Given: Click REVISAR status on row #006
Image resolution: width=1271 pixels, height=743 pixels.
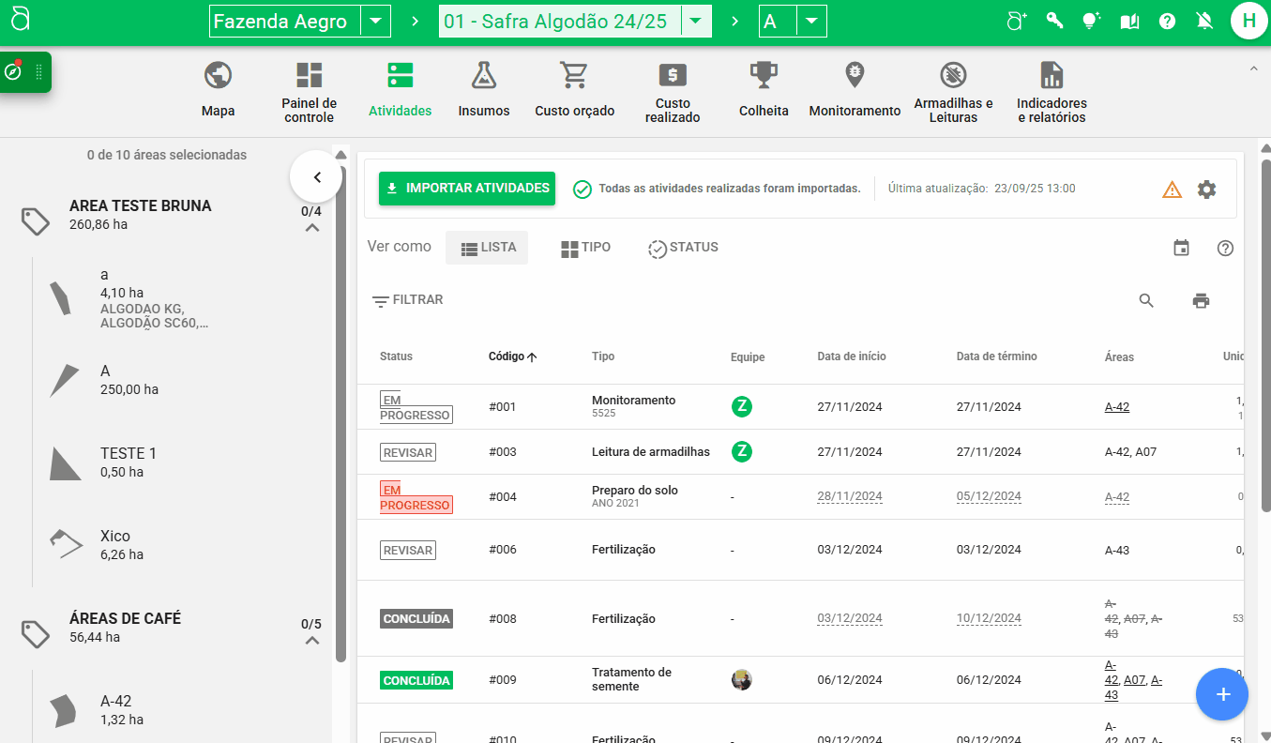Looking at the screenshot, I should coord(408,551).
